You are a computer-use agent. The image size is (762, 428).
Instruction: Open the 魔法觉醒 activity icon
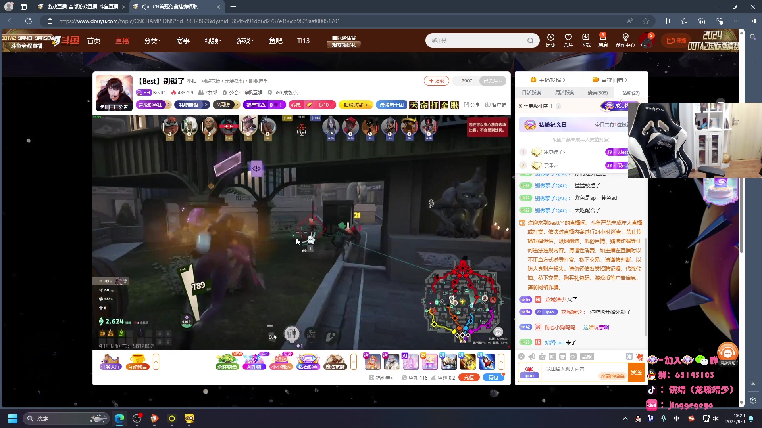335,361
